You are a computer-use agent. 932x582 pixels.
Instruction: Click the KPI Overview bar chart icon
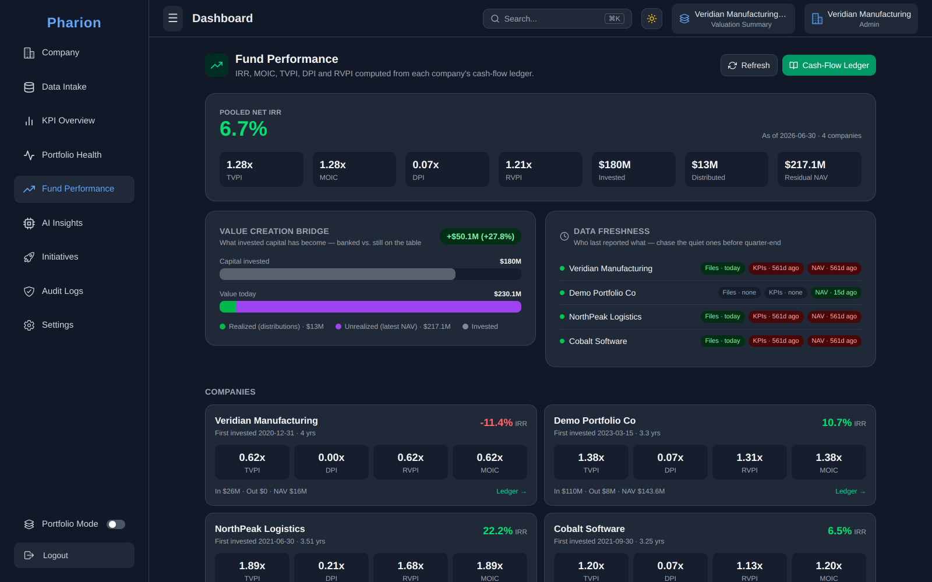coord(29,121)
